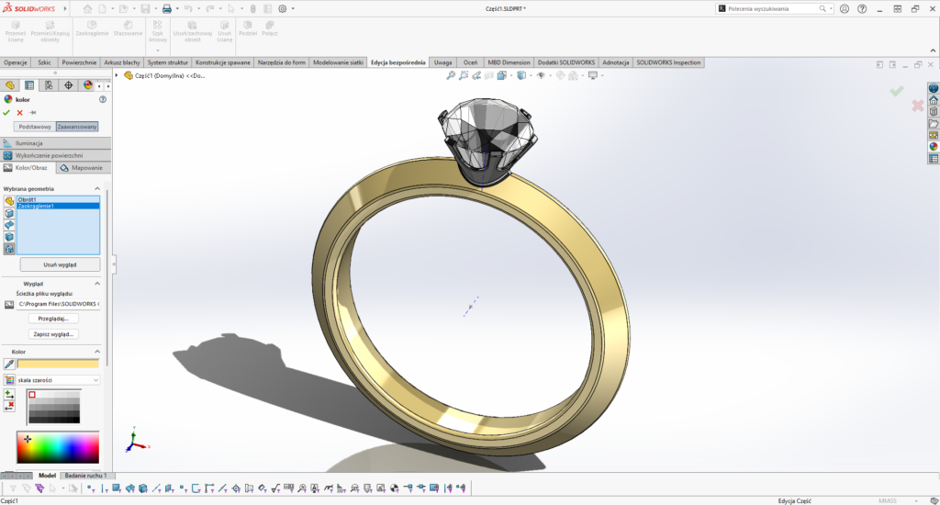Viewport: 940px width, 505px height.
Task: Click the add color swatch plus icon
Action: coord(9,394)
